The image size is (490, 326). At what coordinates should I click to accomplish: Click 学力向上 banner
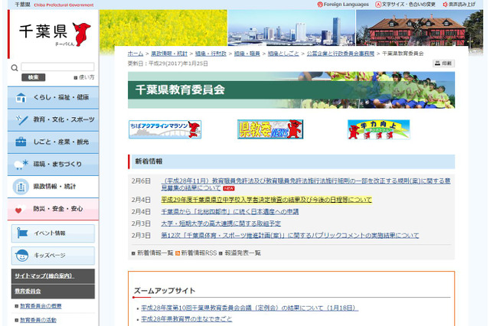tap(379, 129)
